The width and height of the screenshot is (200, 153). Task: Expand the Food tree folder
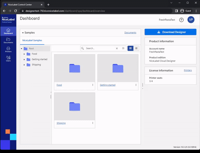click(x=24, y=54)
